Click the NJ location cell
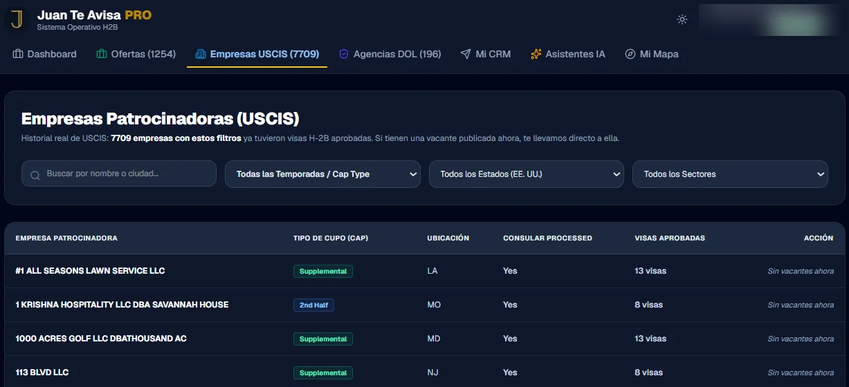The width and height of the screenshot is (849, 387). coord(432,372)
